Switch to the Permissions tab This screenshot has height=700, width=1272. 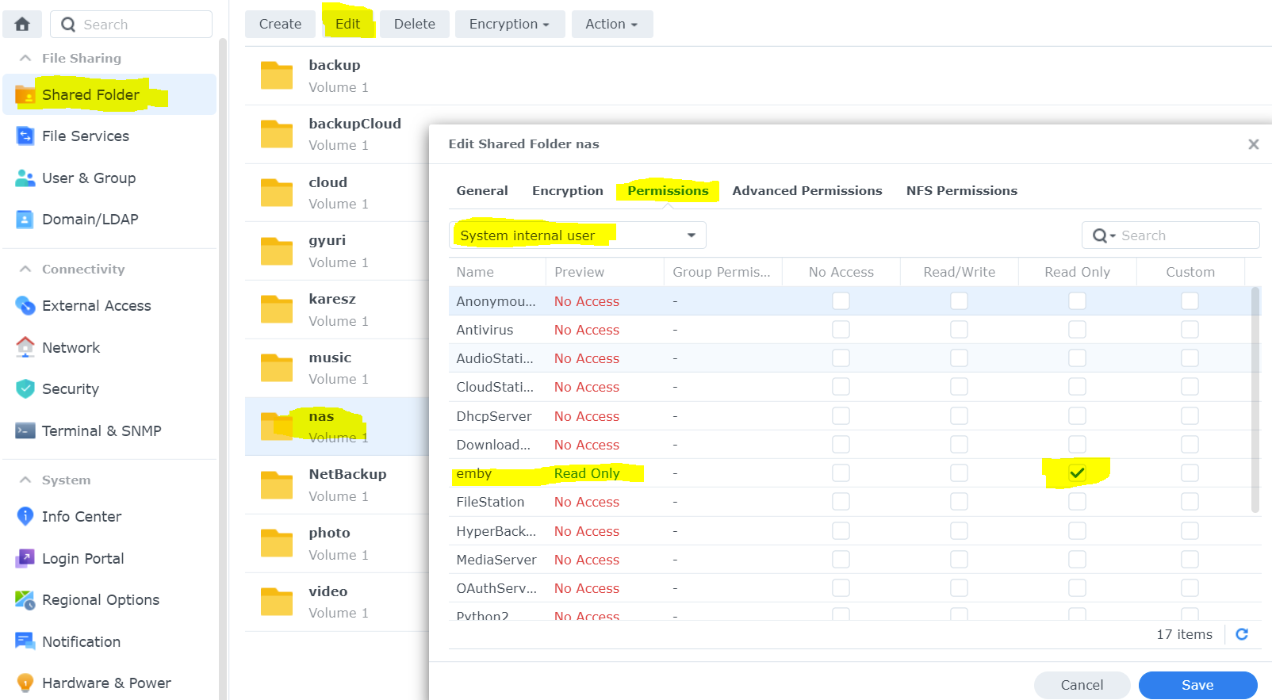668,191
